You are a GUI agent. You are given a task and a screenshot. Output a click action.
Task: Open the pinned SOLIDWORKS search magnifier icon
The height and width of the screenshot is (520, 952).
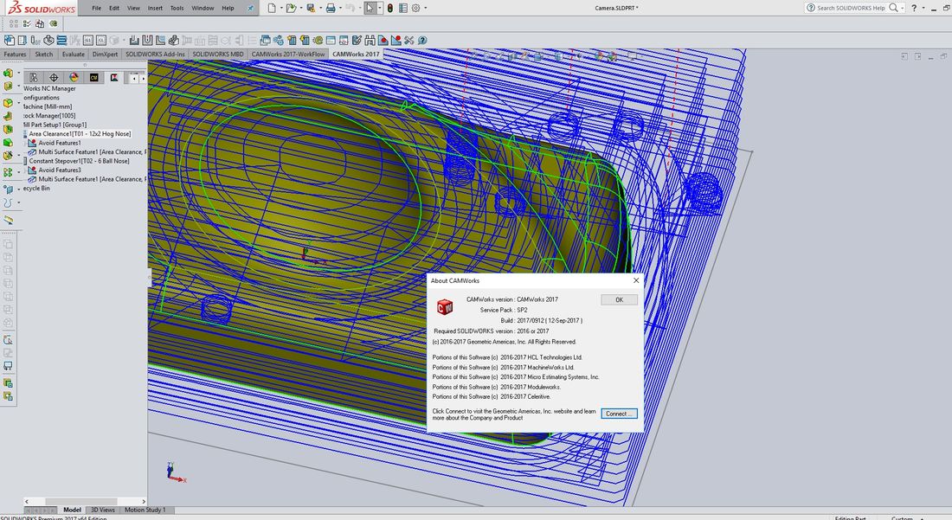(895, 8)
